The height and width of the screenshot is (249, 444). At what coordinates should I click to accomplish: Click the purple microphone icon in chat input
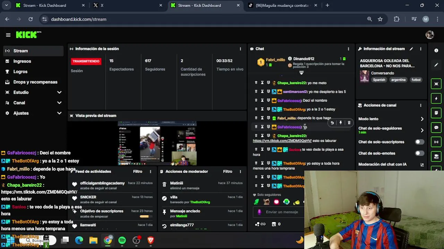point(259,212)
